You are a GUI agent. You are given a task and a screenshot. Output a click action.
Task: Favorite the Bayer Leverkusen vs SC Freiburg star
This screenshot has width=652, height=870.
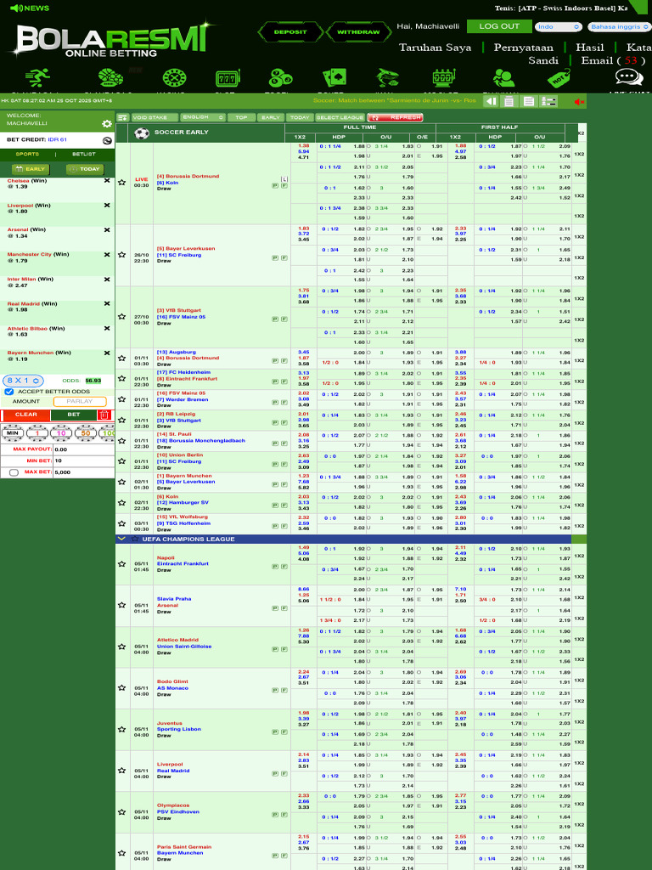[x=122, y=255]
